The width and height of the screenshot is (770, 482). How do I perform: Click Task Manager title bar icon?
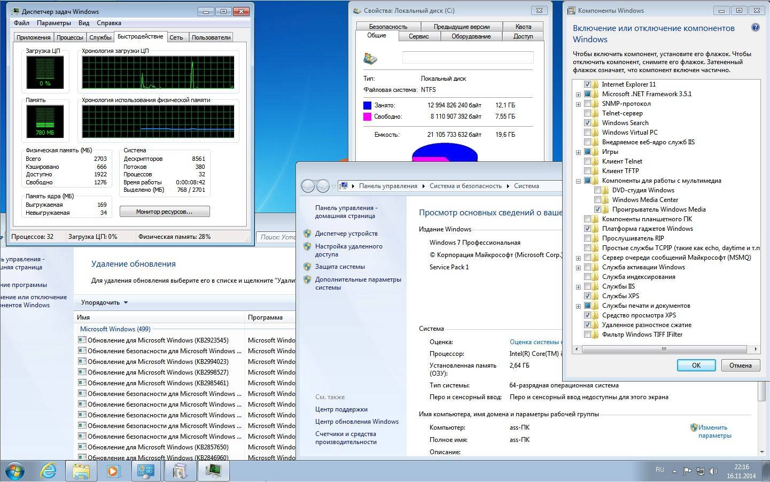coord(15,11)
